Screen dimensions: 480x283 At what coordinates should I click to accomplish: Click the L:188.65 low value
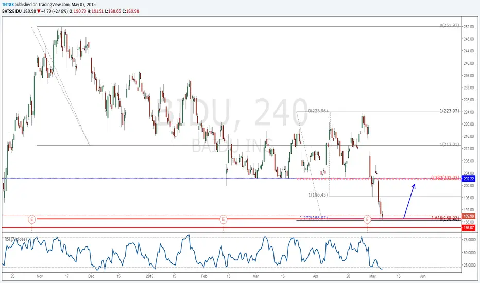click(113, 11)
